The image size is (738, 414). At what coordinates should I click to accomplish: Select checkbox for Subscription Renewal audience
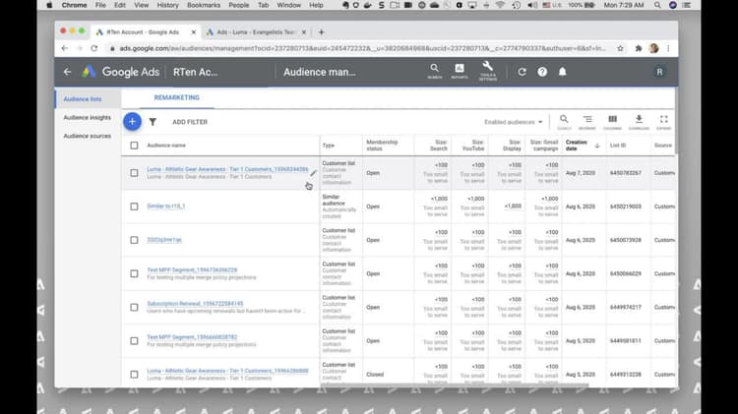click(x=134, y=307)
